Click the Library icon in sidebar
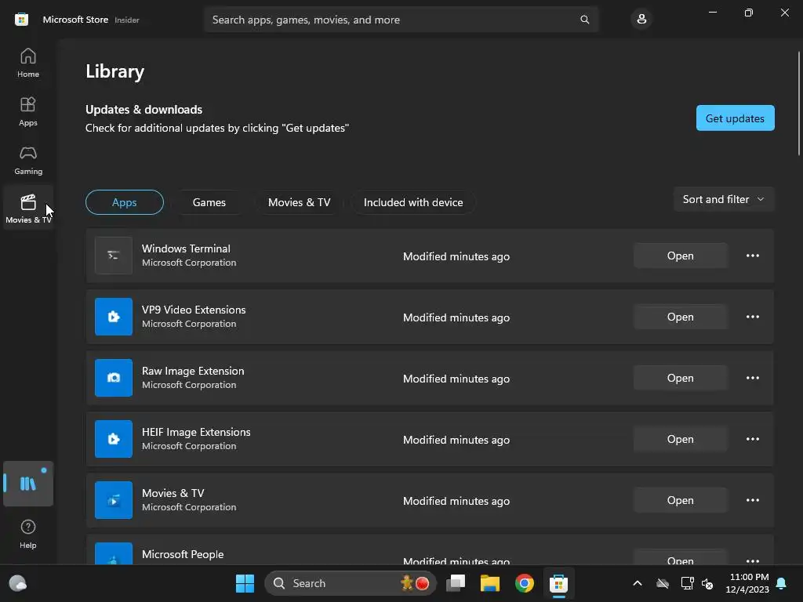This screenshot has width=803, height=602. 28,484
